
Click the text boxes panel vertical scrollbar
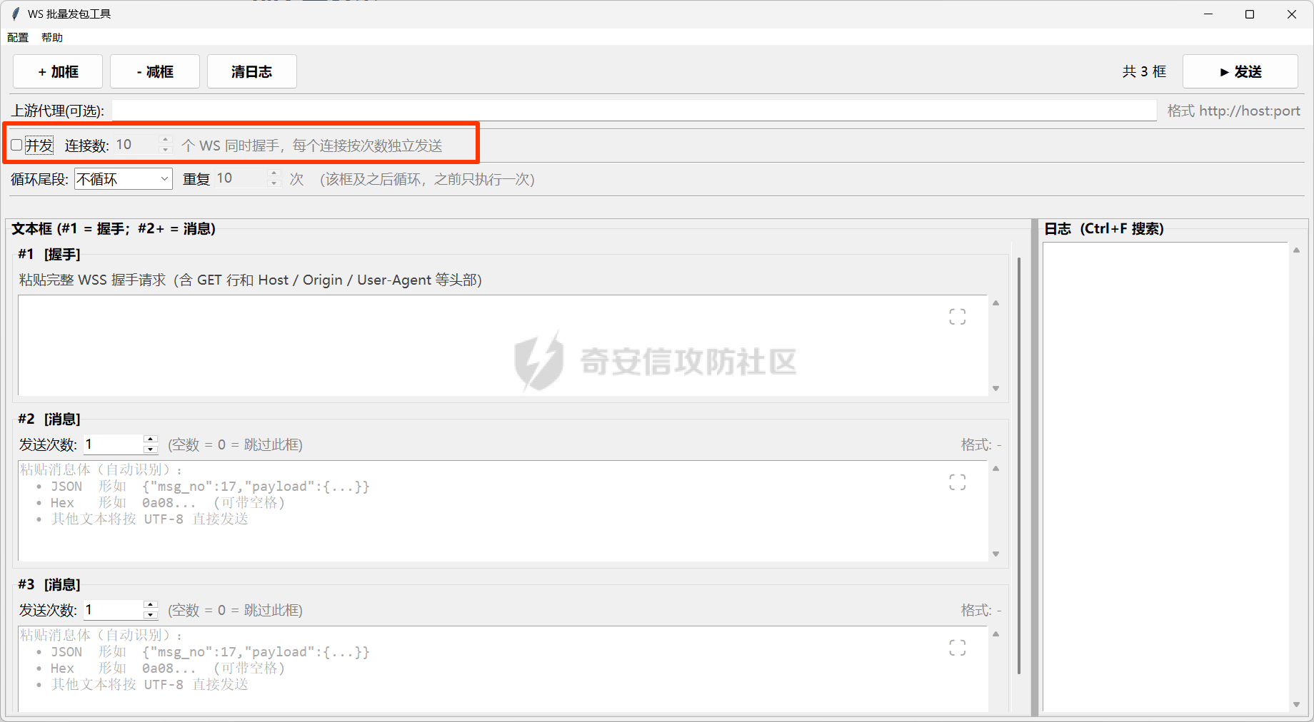click(1018, 465)
